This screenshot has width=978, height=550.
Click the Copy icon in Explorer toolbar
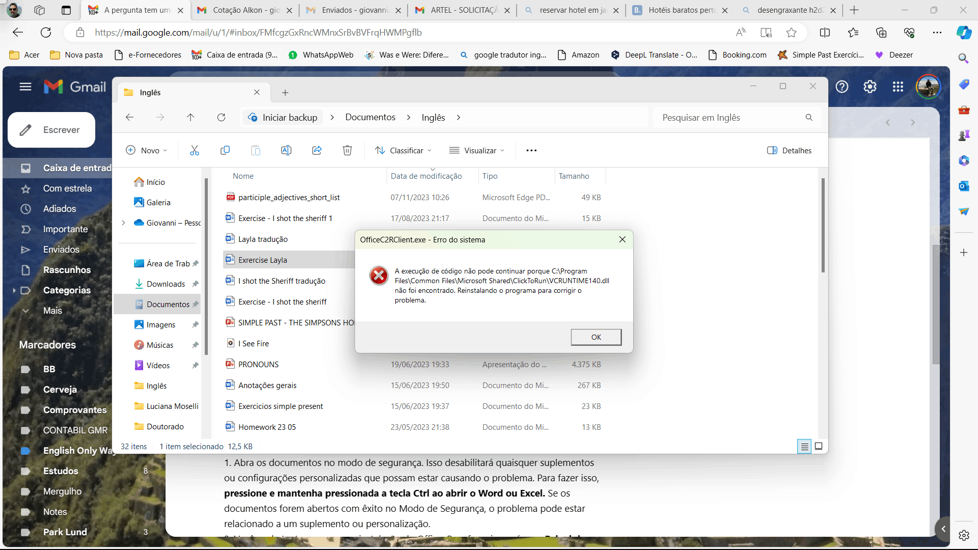[x=225, y=150]
